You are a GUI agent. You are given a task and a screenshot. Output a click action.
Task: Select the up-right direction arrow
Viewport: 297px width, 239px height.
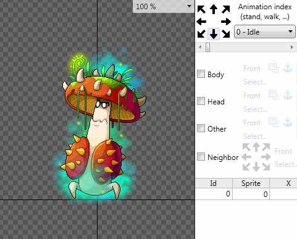(x=226, y=9)
